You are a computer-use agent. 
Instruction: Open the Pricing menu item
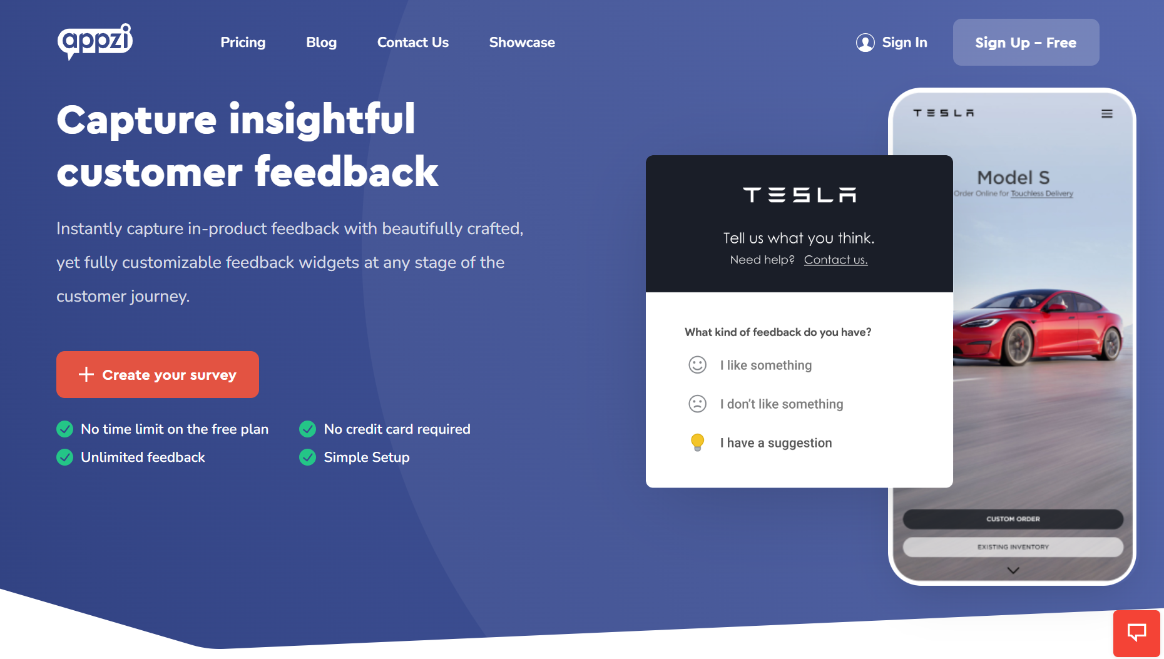tap(243, 42)
